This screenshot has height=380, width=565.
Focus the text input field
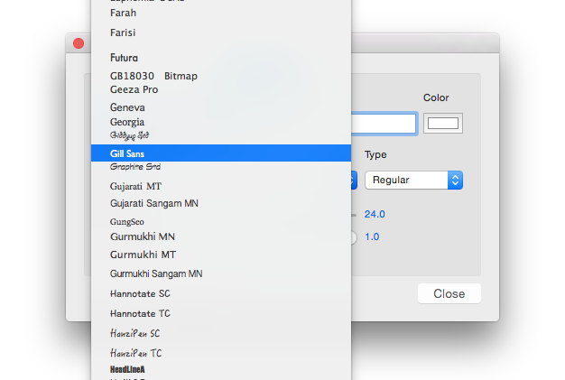pyautogui.click(x=384, y=123)
